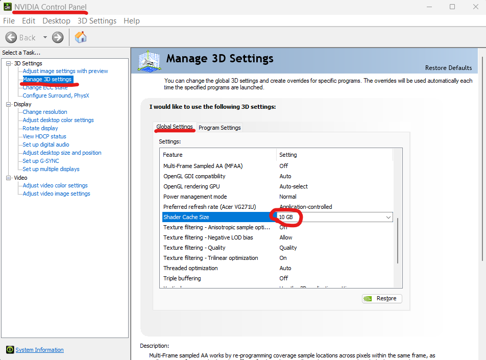Select Adjust video color settings

[55, 185]
